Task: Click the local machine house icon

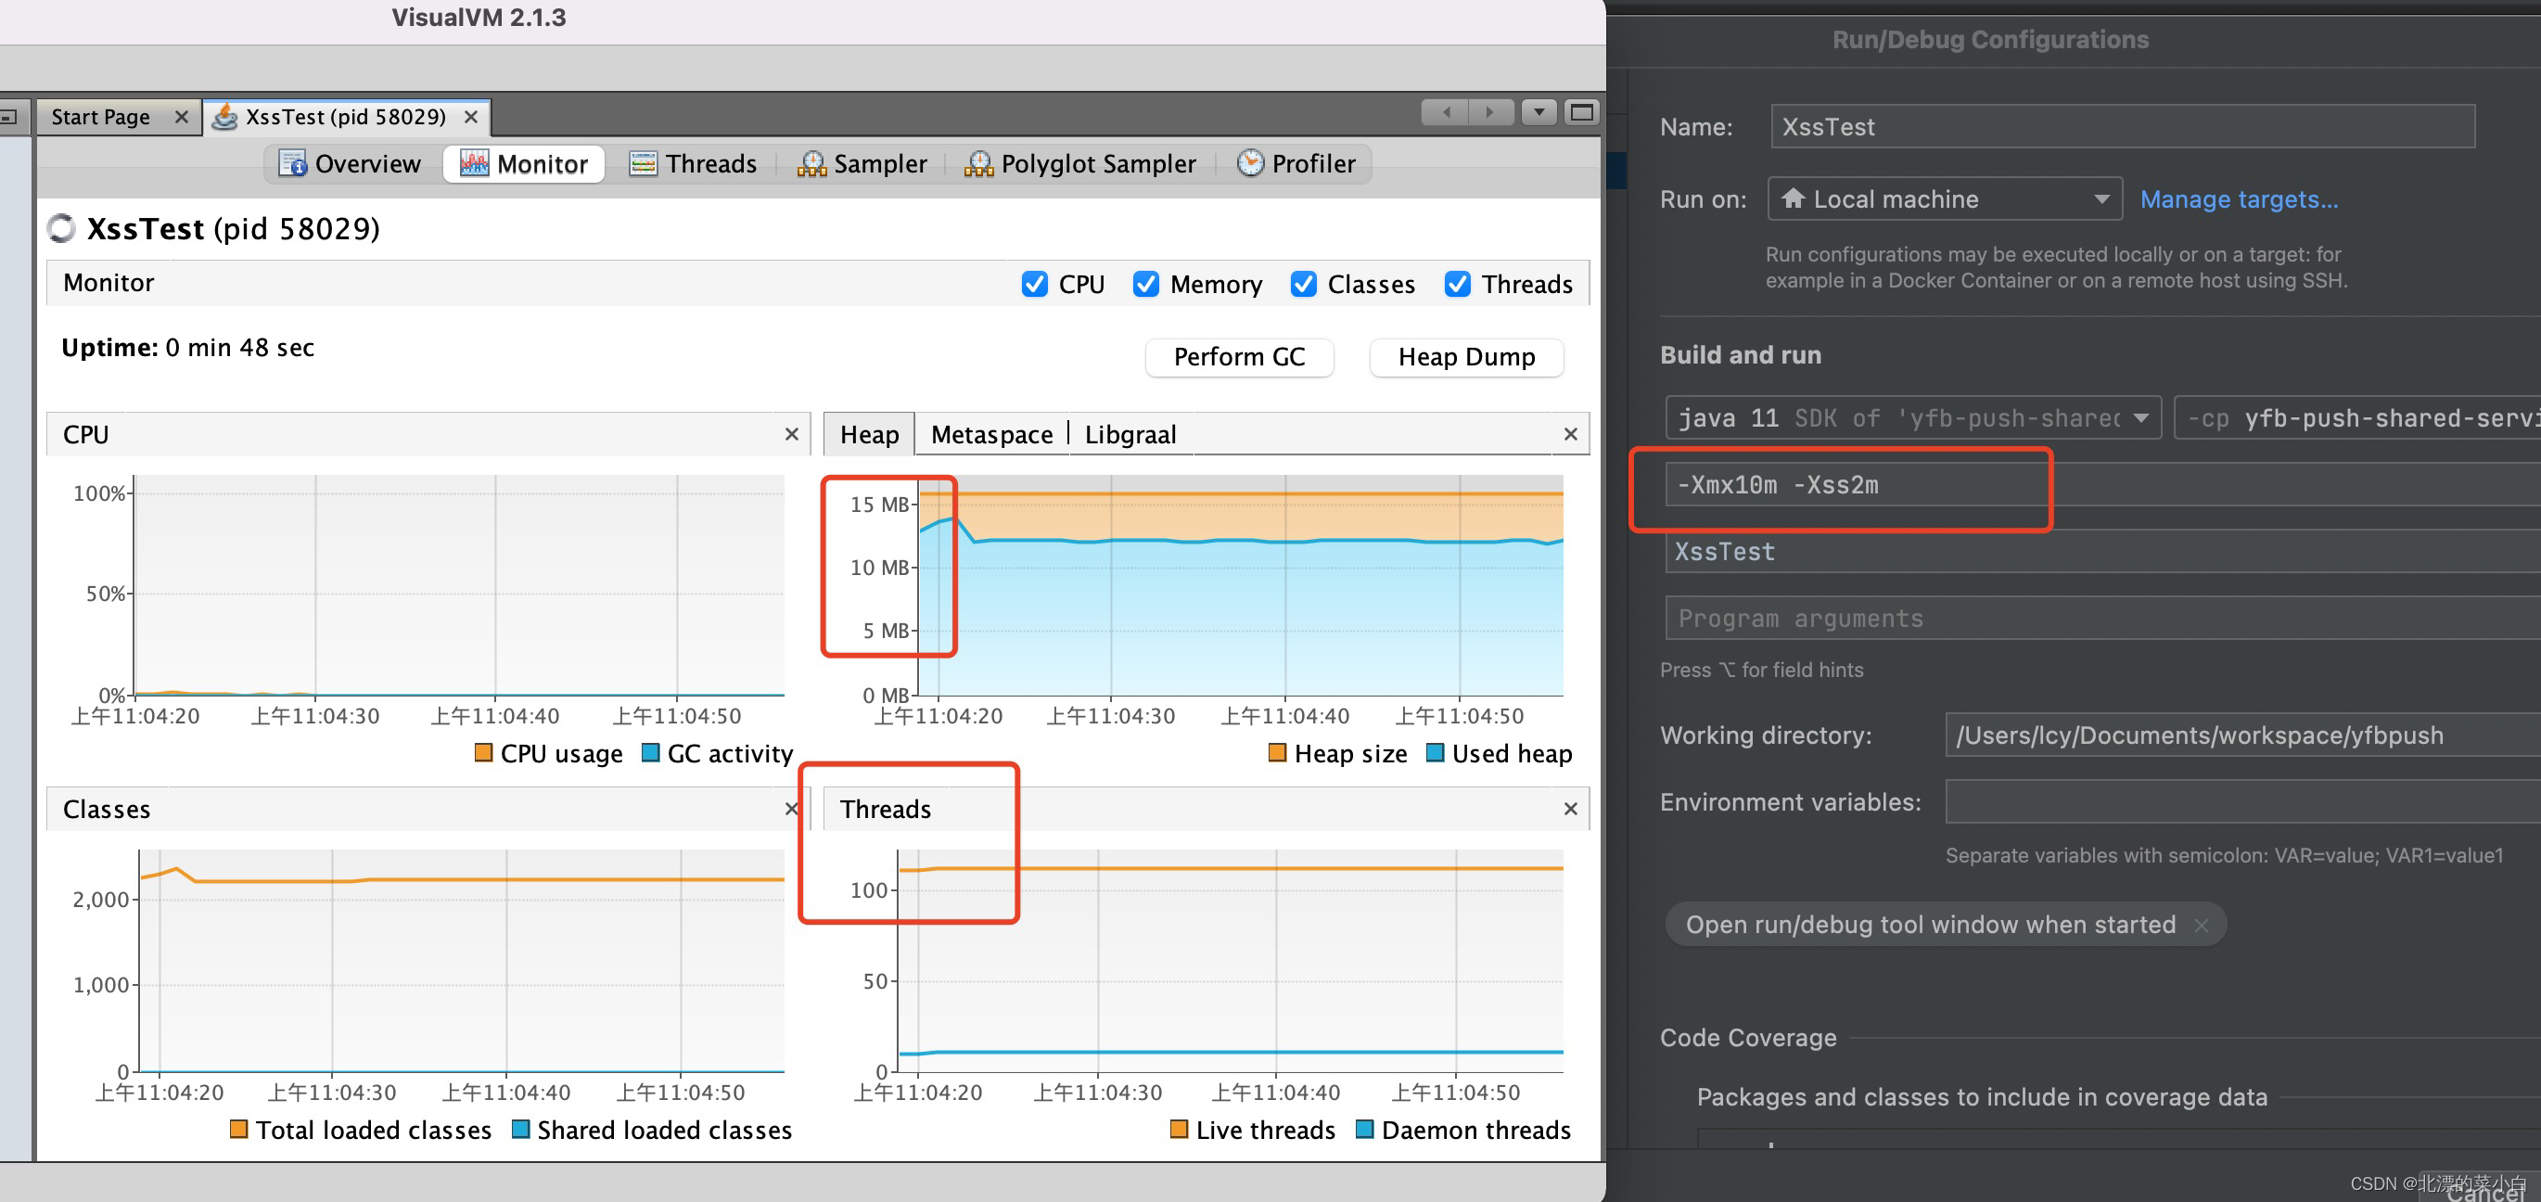Action: [1794, 198]
